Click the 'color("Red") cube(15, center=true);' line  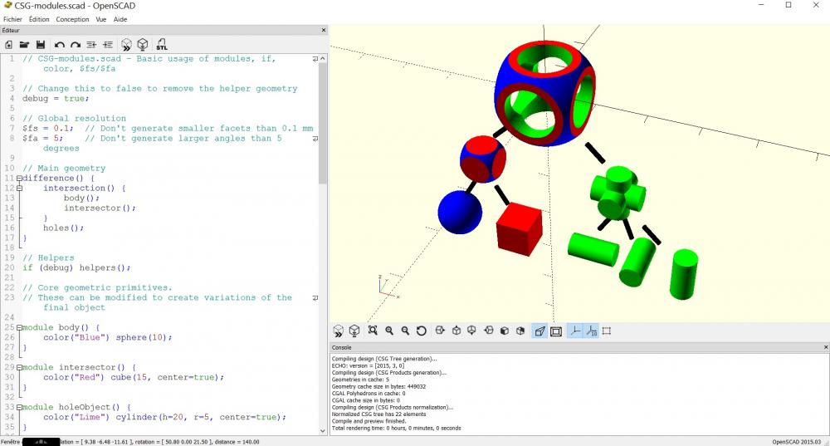[134, 377]
